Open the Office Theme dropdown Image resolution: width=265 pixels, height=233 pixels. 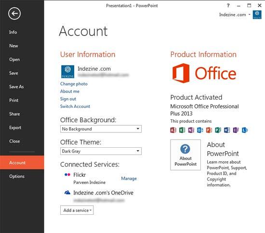click(x=101, y=151)
